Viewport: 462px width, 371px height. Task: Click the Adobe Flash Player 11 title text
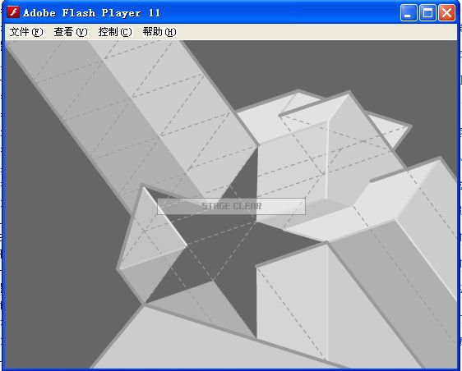91,13
